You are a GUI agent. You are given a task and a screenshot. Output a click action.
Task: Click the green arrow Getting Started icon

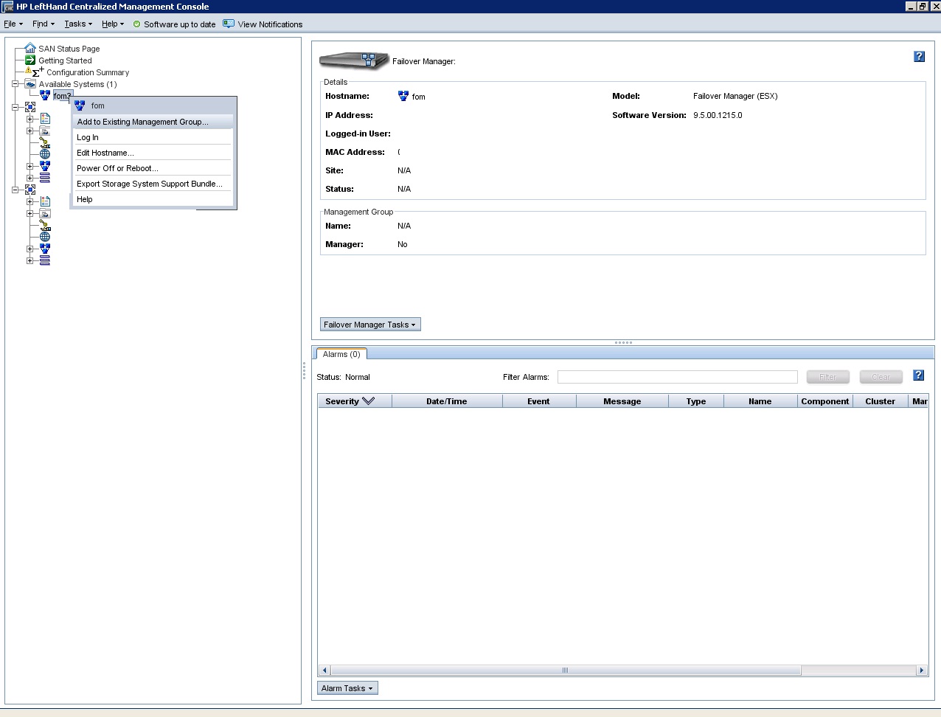30,60
